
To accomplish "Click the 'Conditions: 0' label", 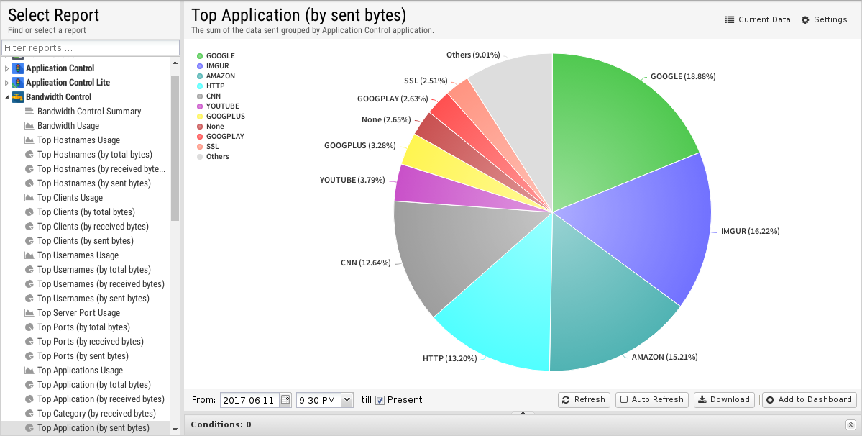I will (x=221, y=424).
